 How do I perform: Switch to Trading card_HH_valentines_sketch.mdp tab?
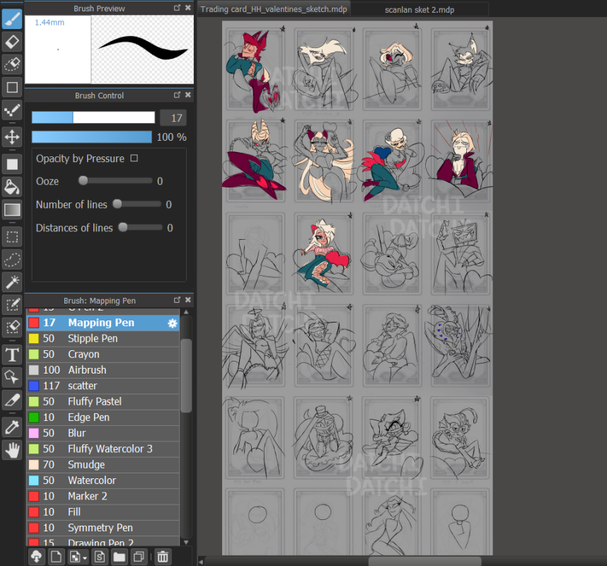274,9
